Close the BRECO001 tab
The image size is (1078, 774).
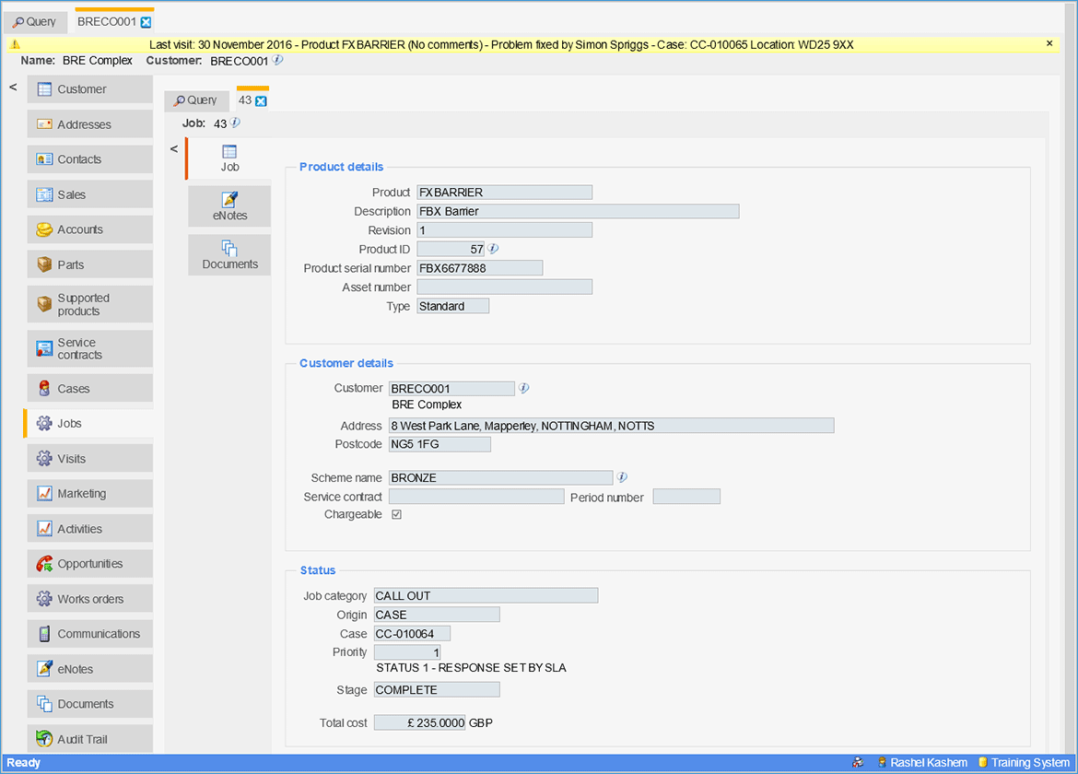click(146, 22)
